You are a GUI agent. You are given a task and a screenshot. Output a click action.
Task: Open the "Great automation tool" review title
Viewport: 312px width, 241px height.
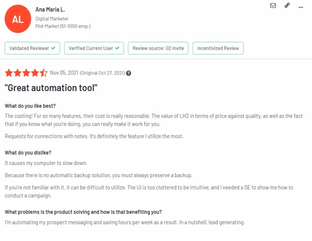[x=51, y=88]
